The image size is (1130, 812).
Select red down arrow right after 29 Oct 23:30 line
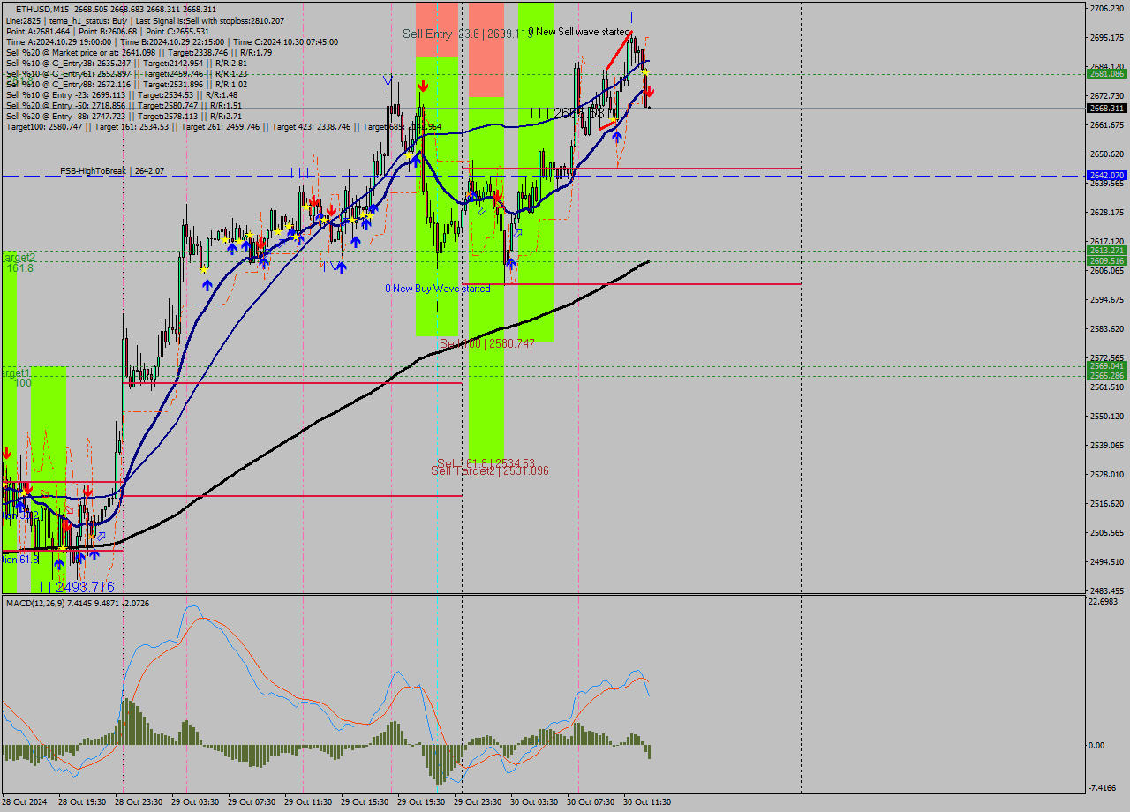[498, 195]
